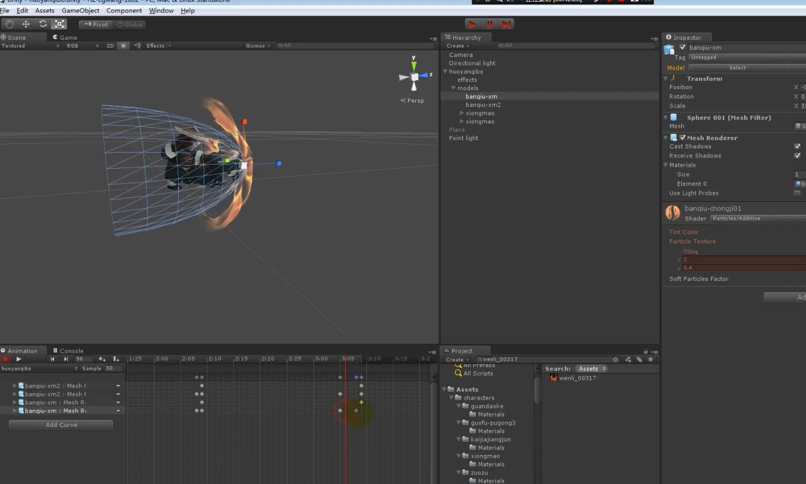Click Search by Type icon in Project
This screenshot has width=806, height=484.
point(628,359)
